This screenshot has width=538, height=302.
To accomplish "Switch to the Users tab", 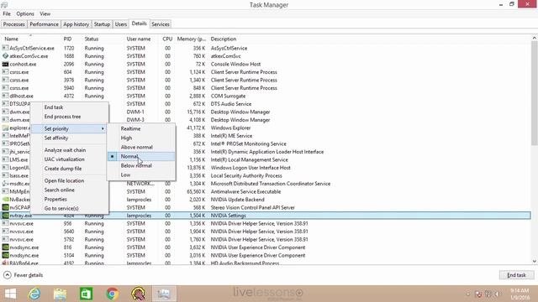I will tap(121, 24).
